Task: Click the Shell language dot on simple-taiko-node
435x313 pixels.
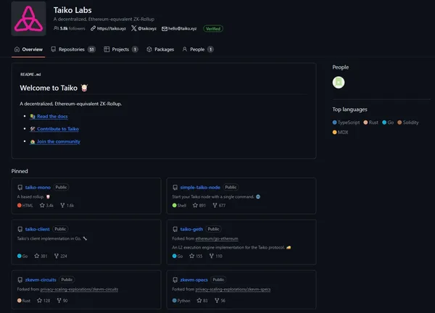Action: (x=174, y=205)
